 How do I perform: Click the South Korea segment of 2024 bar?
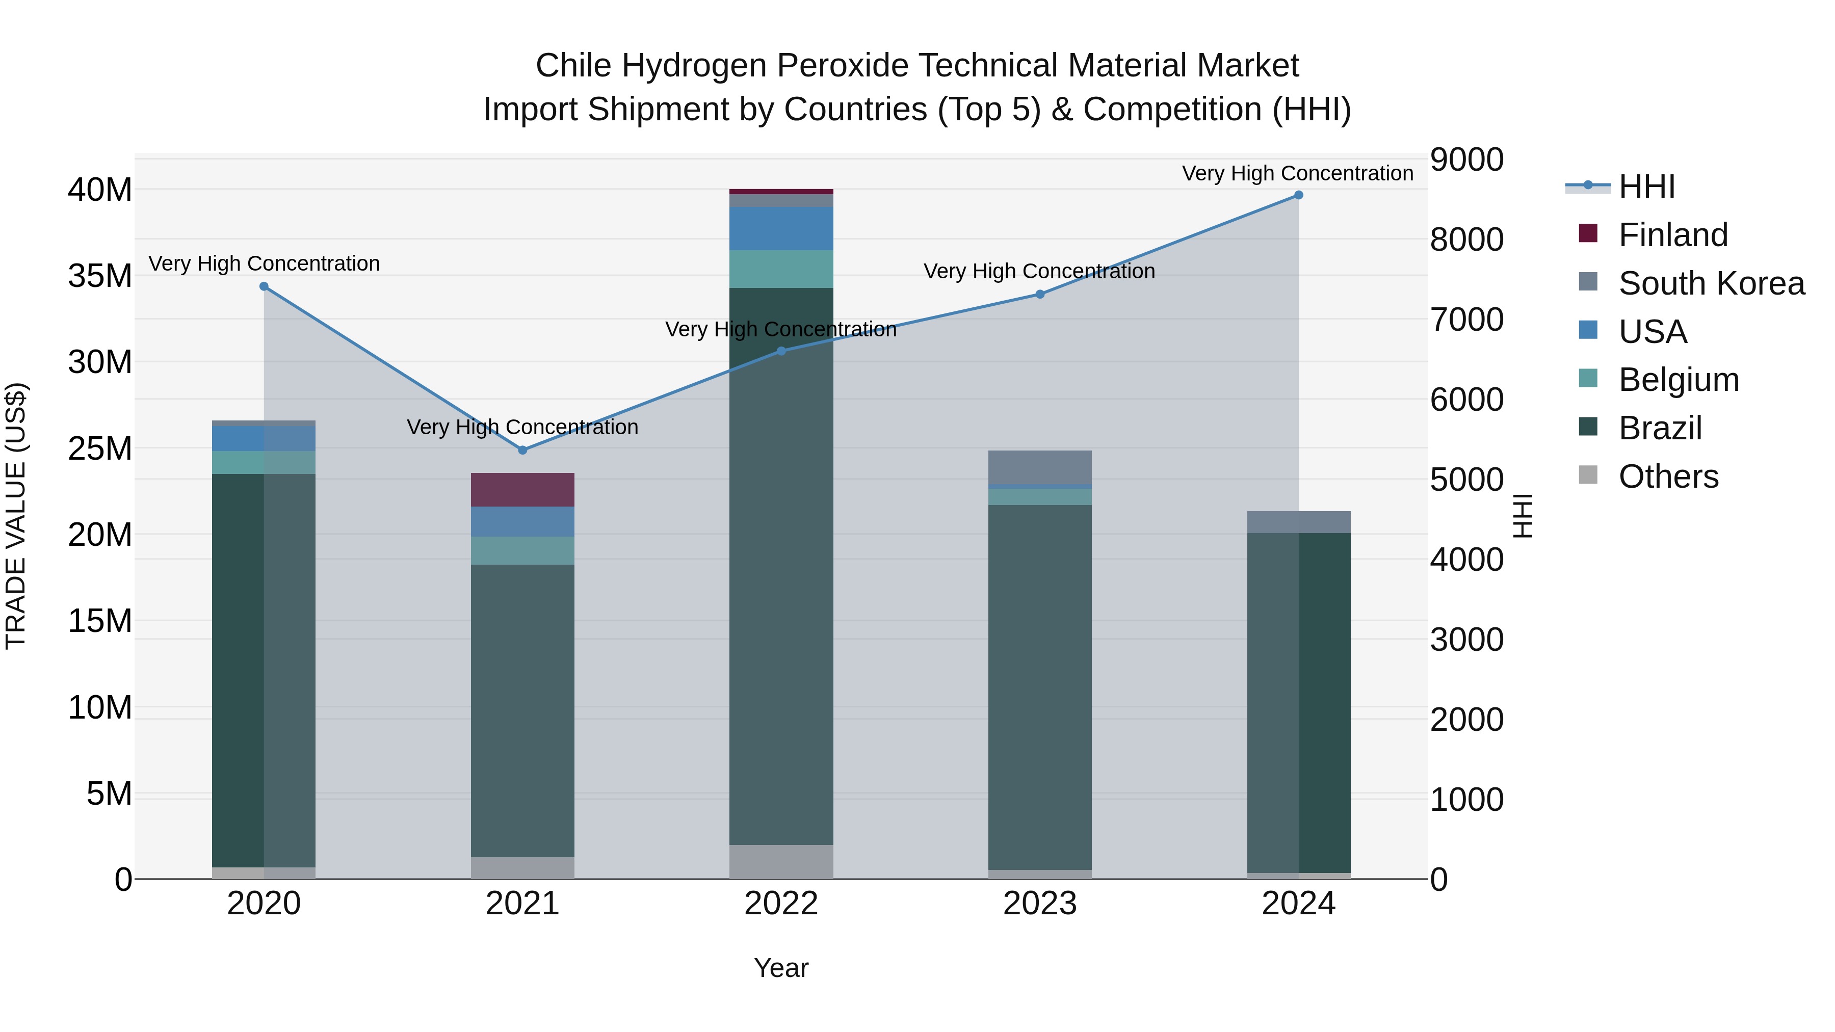point(1298,522)
